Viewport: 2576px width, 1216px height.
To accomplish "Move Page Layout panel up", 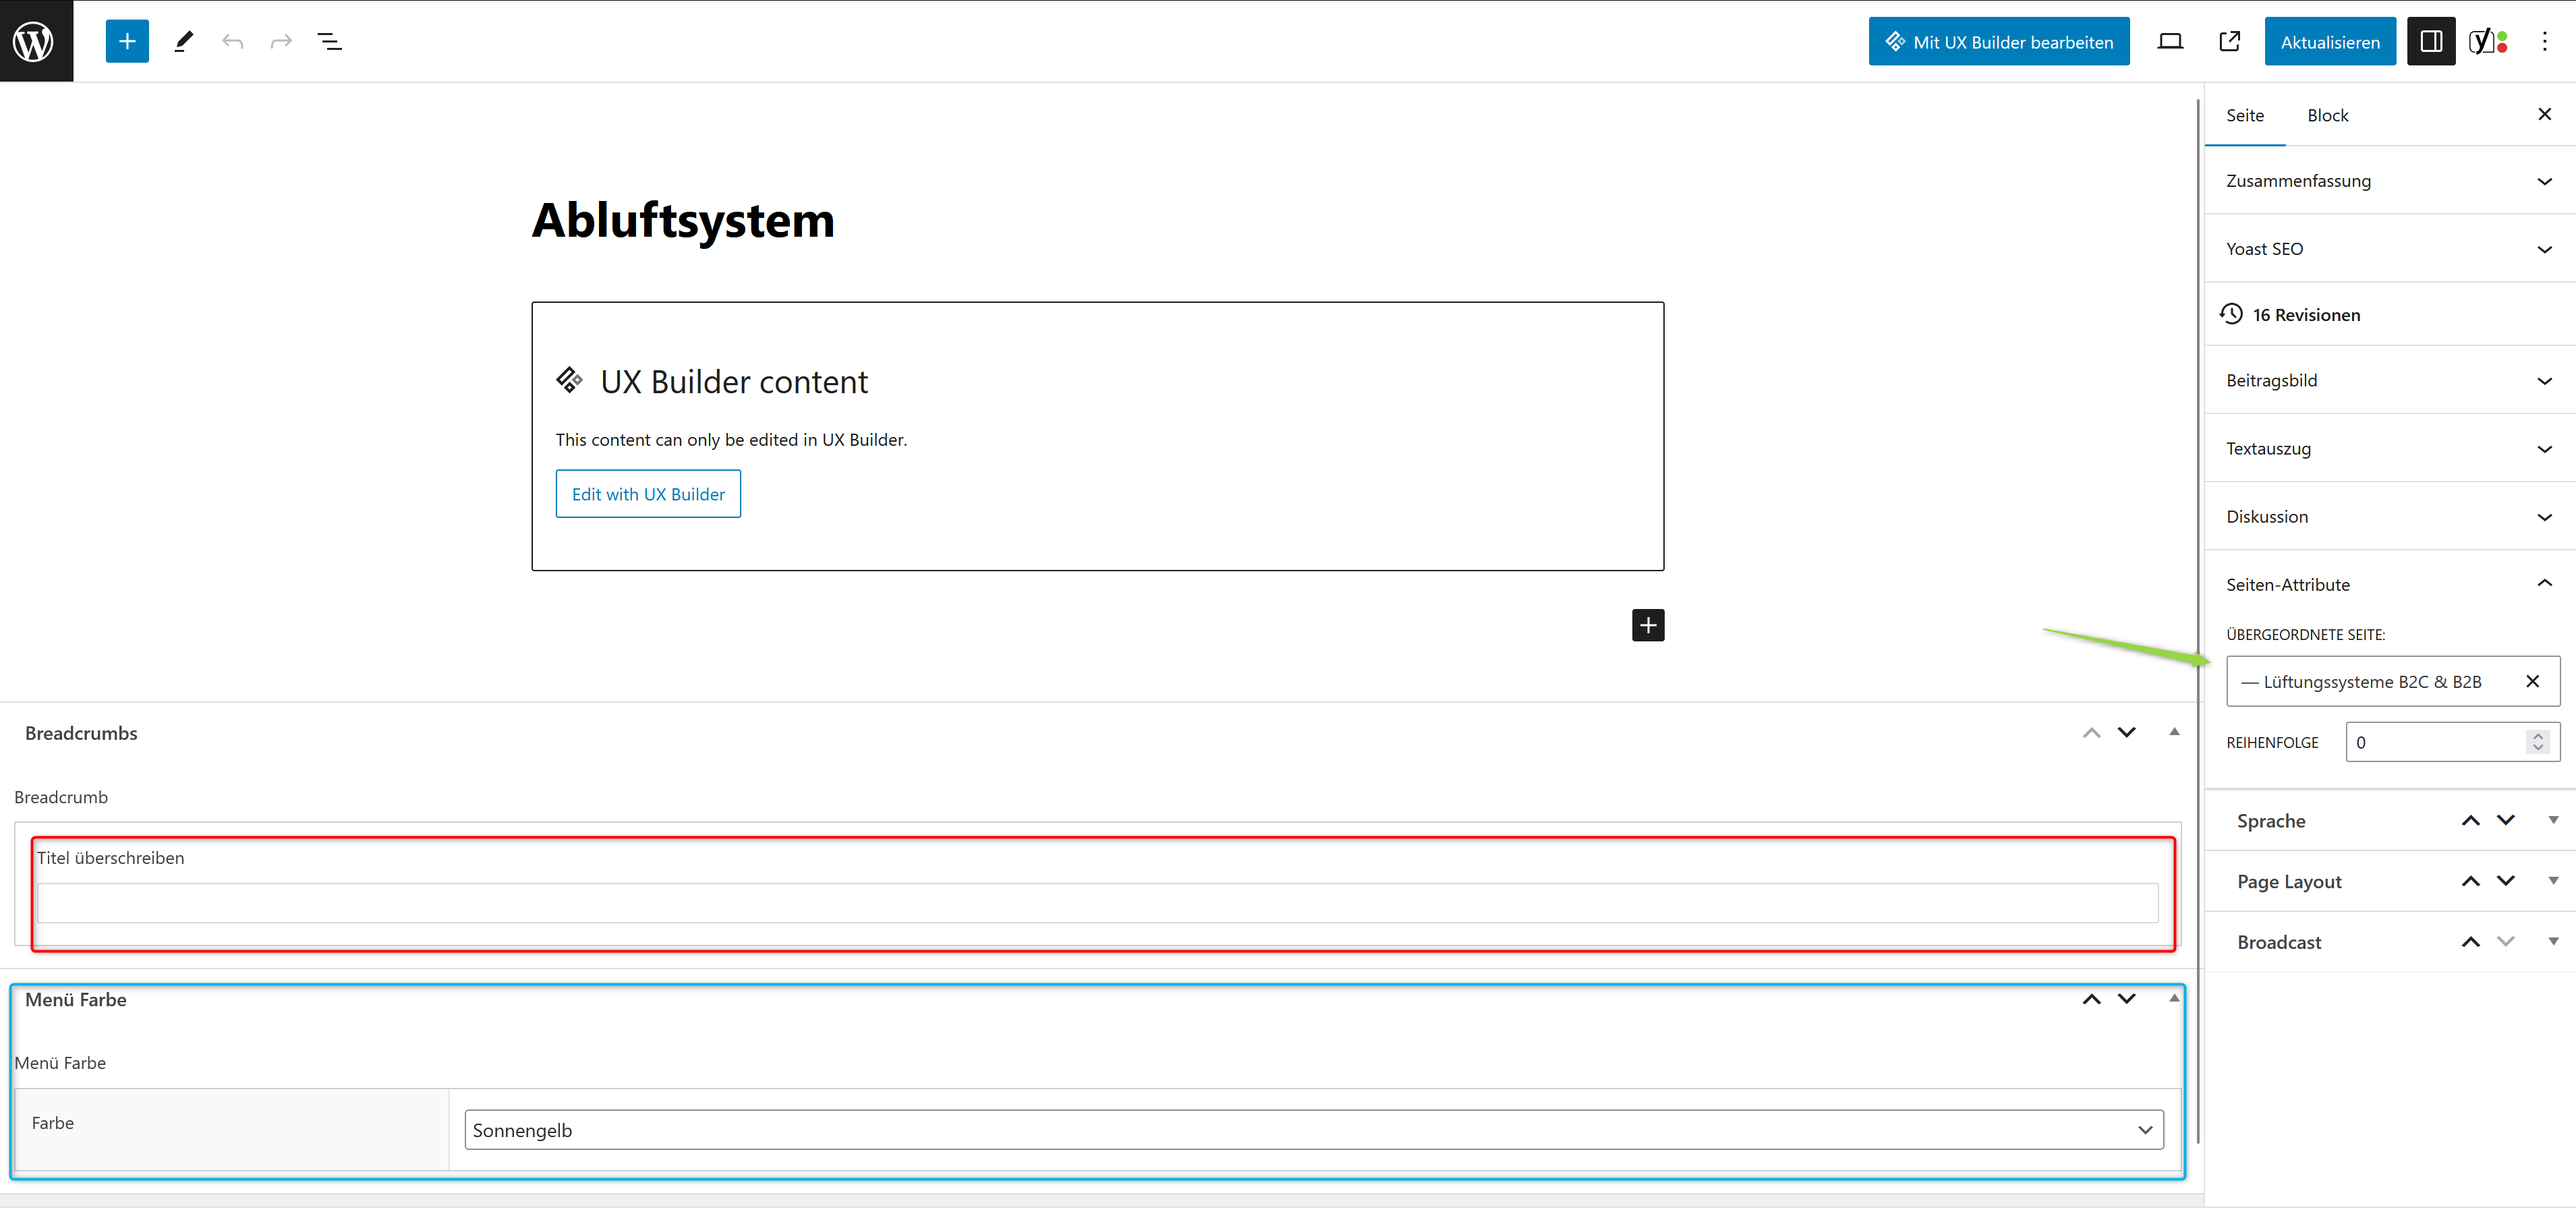I will point(2471,882).
